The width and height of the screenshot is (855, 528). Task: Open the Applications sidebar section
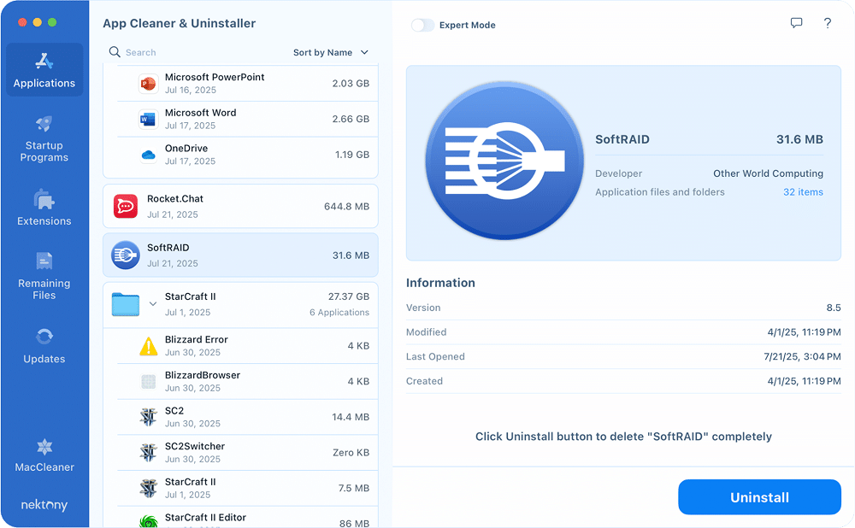[x=44, y=70]
